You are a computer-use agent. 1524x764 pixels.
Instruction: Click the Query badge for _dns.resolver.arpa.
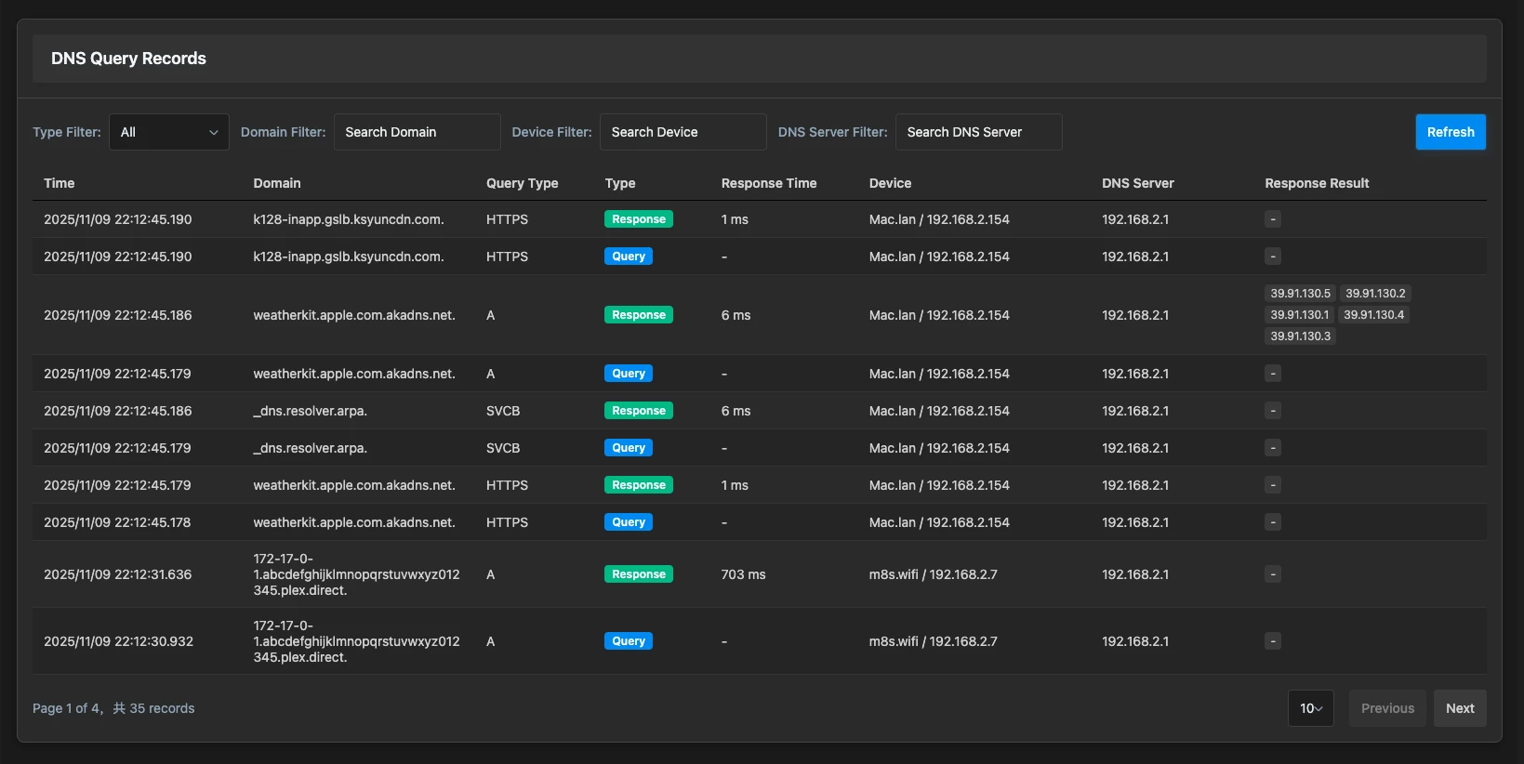coord(628,448)
